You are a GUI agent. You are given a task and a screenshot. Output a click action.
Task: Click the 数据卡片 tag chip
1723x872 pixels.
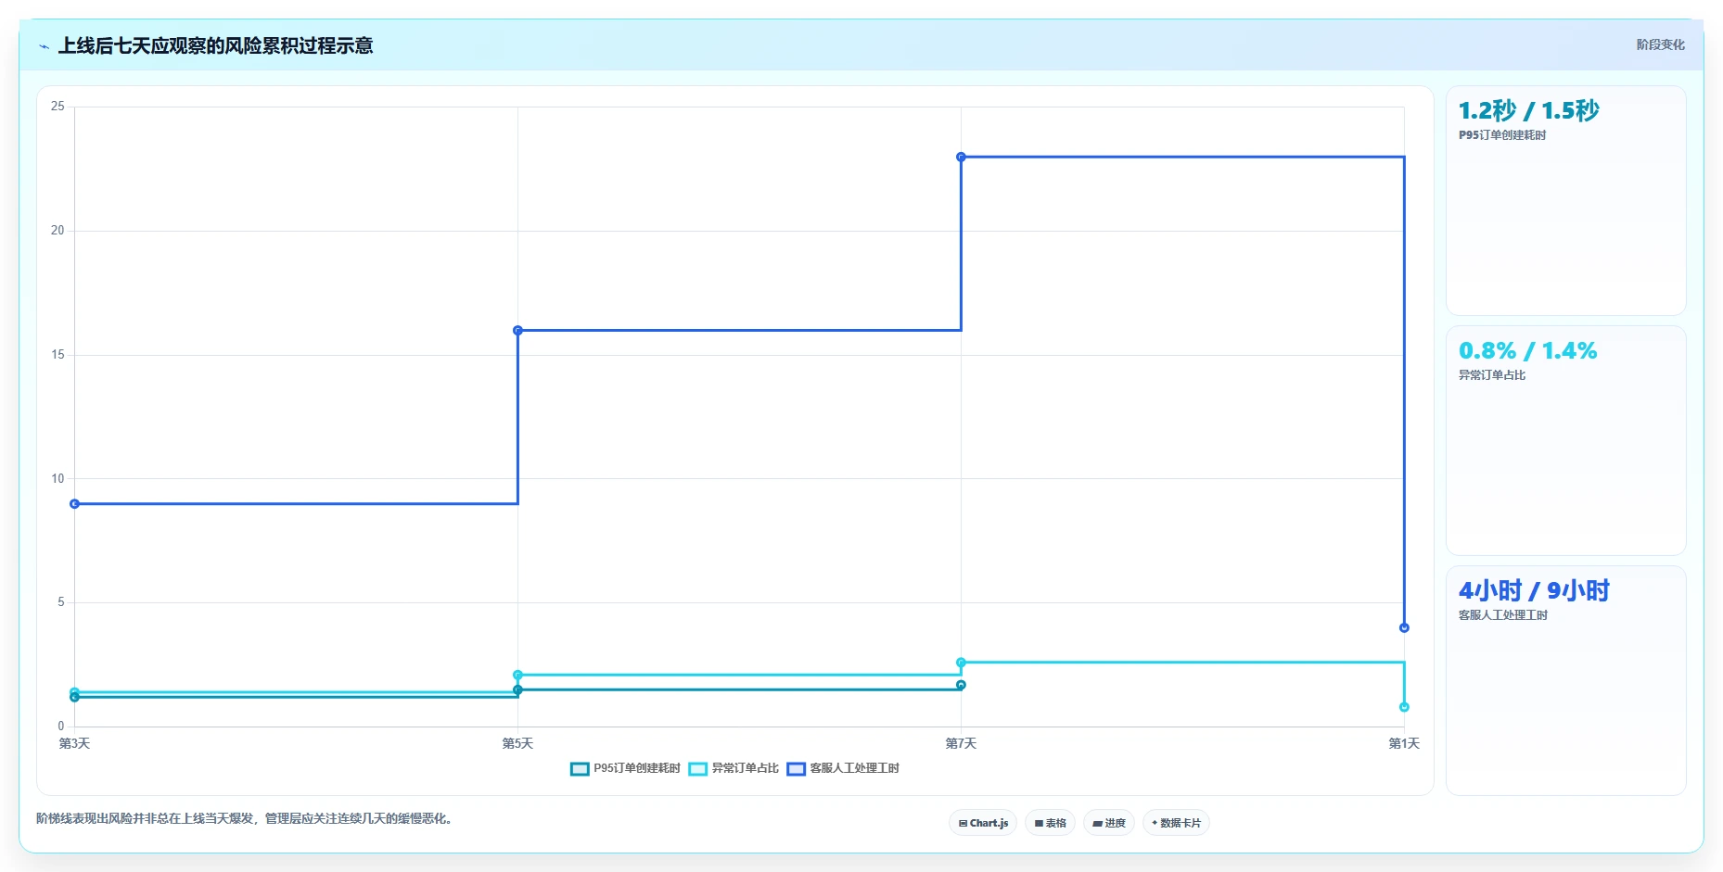[1176, 823]
